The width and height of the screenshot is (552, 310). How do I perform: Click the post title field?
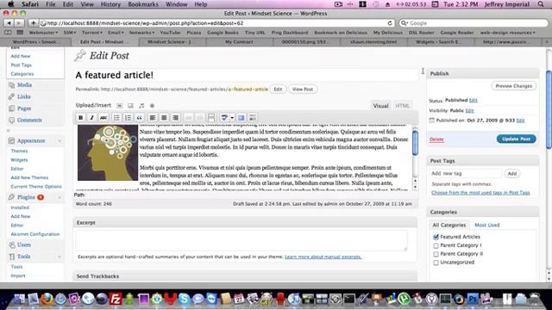[x=246, y=75]
